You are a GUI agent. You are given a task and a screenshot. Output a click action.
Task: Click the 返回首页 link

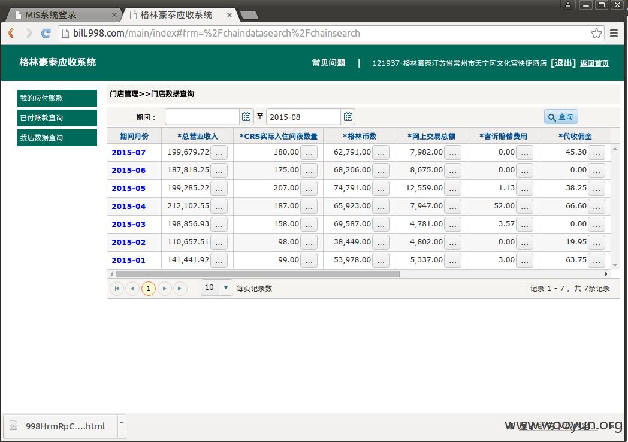[594, 63]
